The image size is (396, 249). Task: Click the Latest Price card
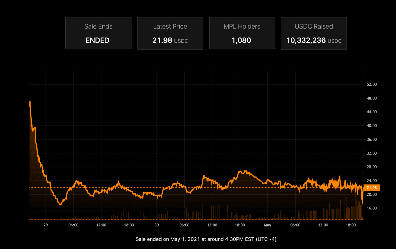click(170, 33)
